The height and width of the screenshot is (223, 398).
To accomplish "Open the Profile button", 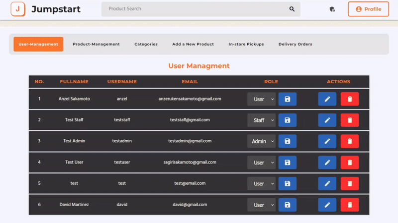I will click(x=368, y=9).
